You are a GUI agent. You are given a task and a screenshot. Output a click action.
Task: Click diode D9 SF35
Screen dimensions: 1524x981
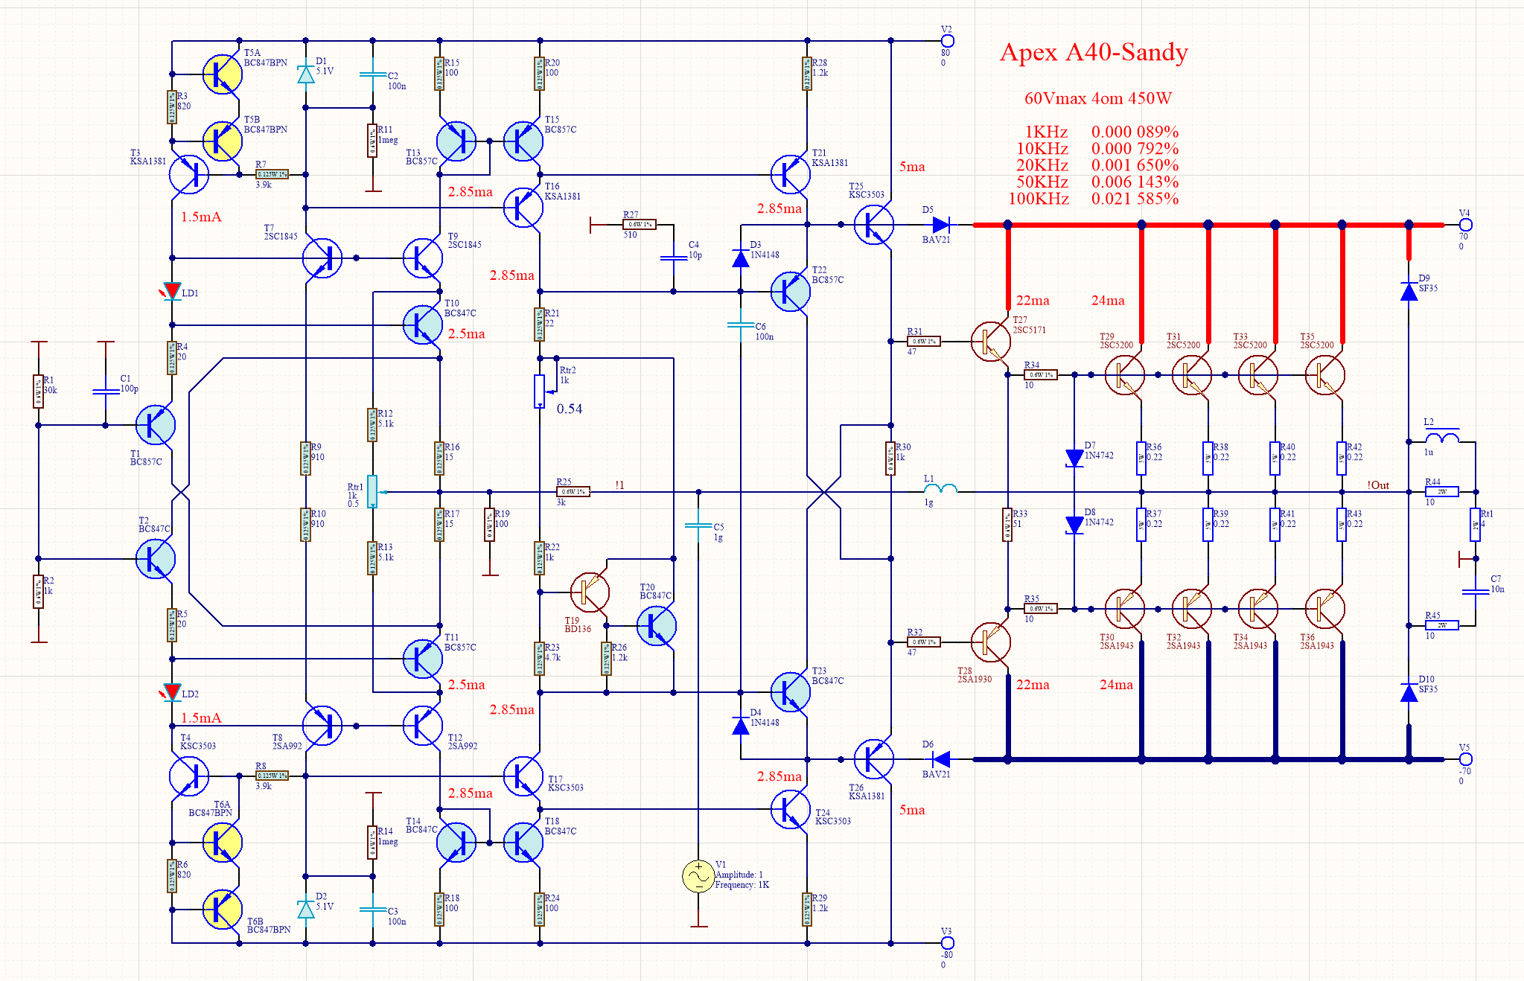(x=1409, y=291)
